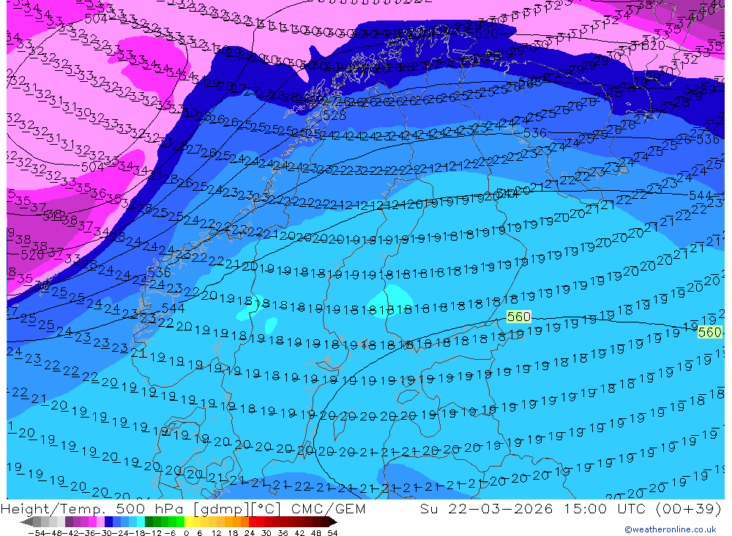Image resolution: width=732 pixels, height=536 pixels.
Task: Click the dark right arrow of the color scale
Action: pos(332,521)
